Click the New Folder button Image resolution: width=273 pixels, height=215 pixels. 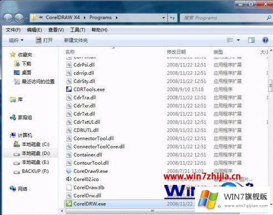coord(76,40)
